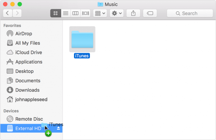Click the Remote Disc icon
This screenshot has height=140, width=216.
click(10, 119)
